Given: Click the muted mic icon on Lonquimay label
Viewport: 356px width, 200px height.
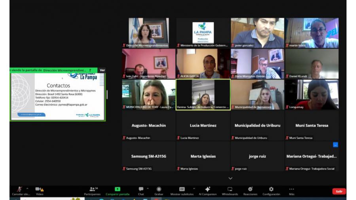Looking at the screenshot, I should click(x=287, y=107).
